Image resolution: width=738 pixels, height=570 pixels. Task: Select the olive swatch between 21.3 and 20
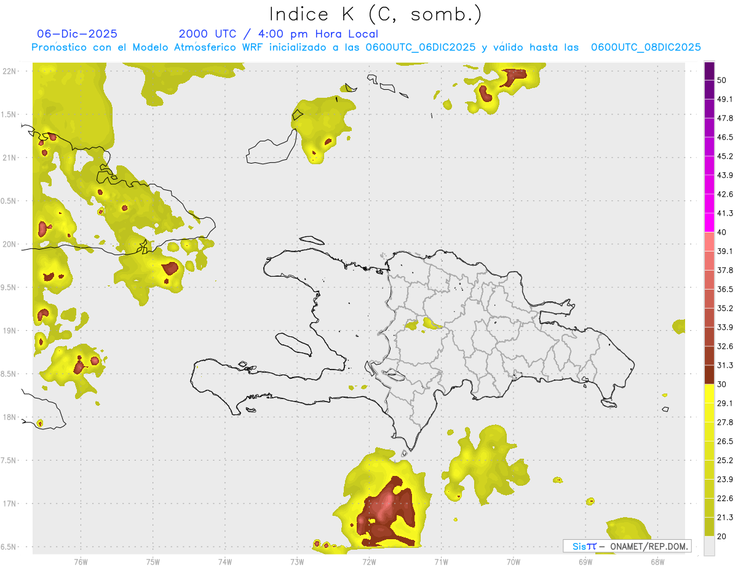coord(709,526)
